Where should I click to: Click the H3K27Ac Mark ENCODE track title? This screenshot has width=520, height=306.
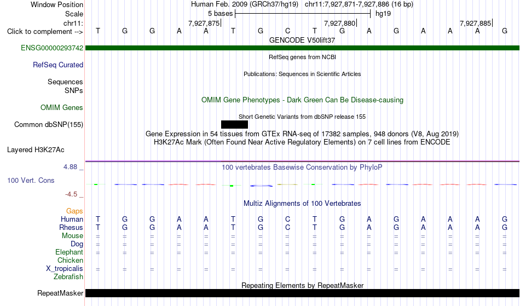tap(302, 142)
